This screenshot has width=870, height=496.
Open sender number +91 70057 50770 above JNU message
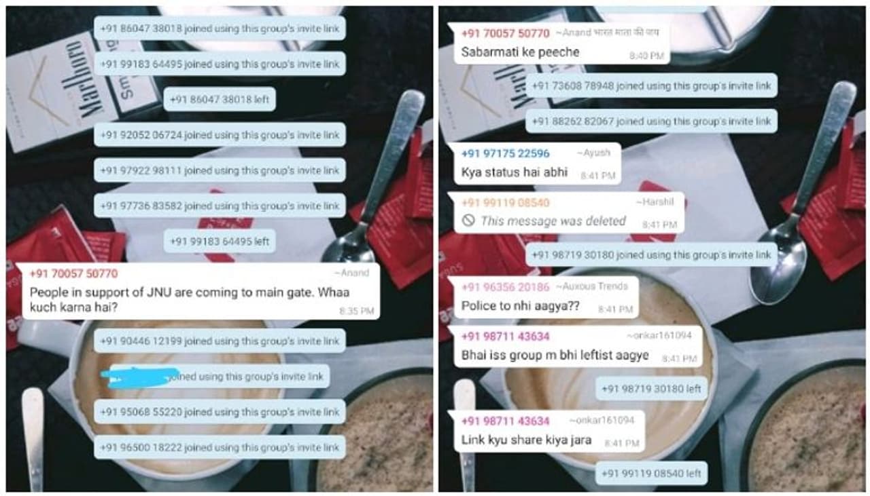[73, 273]
